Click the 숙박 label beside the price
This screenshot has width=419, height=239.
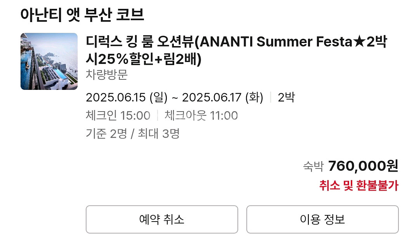[313, 167]
